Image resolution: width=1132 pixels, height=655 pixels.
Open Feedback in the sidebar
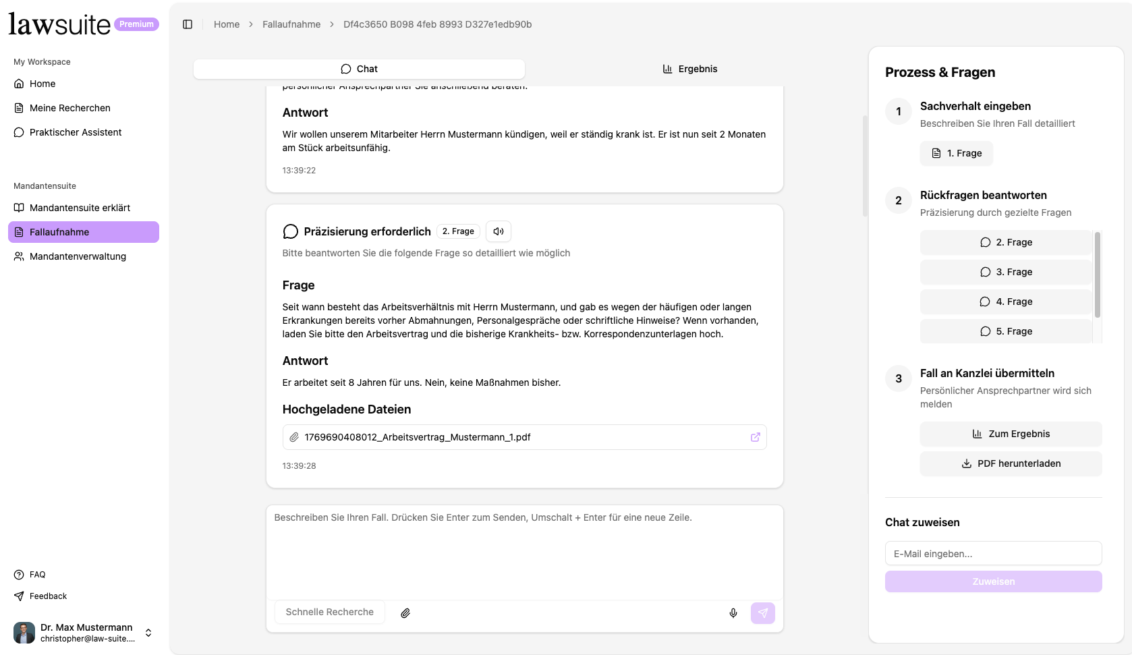click(x=48, y=596)
